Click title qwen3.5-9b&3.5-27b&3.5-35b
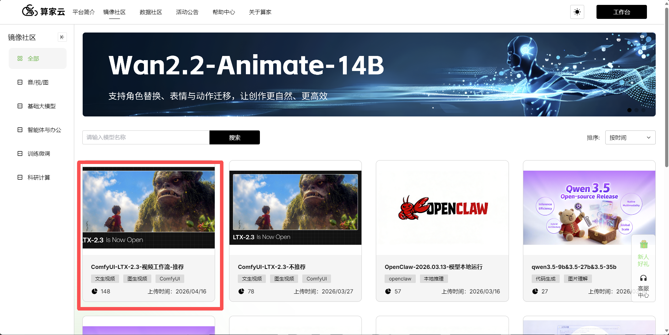This screenshot has height=335, width=669. tap(574, 267)
